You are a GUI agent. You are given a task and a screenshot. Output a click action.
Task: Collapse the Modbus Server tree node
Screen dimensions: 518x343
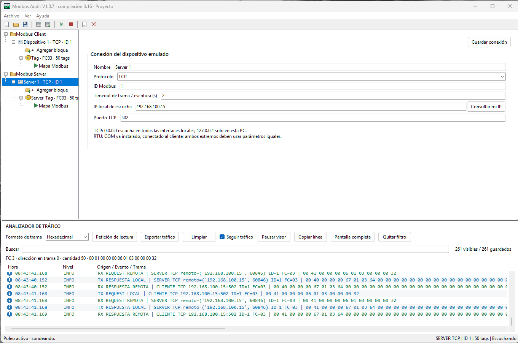coord(6,74)
